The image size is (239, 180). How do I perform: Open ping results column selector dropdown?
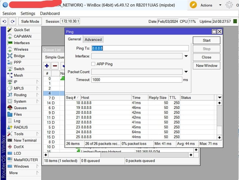click(220, 98)
